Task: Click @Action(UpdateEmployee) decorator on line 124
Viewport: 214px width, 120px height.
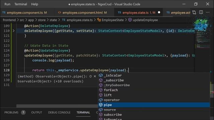Action: (47, 50)
